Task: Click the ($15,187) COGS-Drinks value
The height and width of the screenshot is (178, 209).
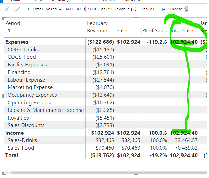Action: [103, 50]
